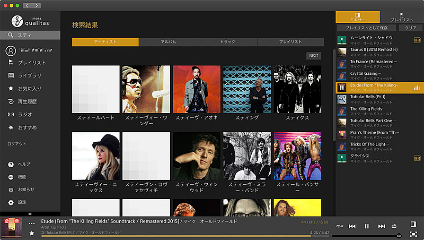Viewport: 424px width, 240px height.
Task: Go forward with the toolbar arrow
Action: pos(37,5)
